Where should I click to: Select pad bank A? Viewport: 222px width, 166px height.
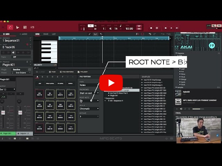point(37,77)
